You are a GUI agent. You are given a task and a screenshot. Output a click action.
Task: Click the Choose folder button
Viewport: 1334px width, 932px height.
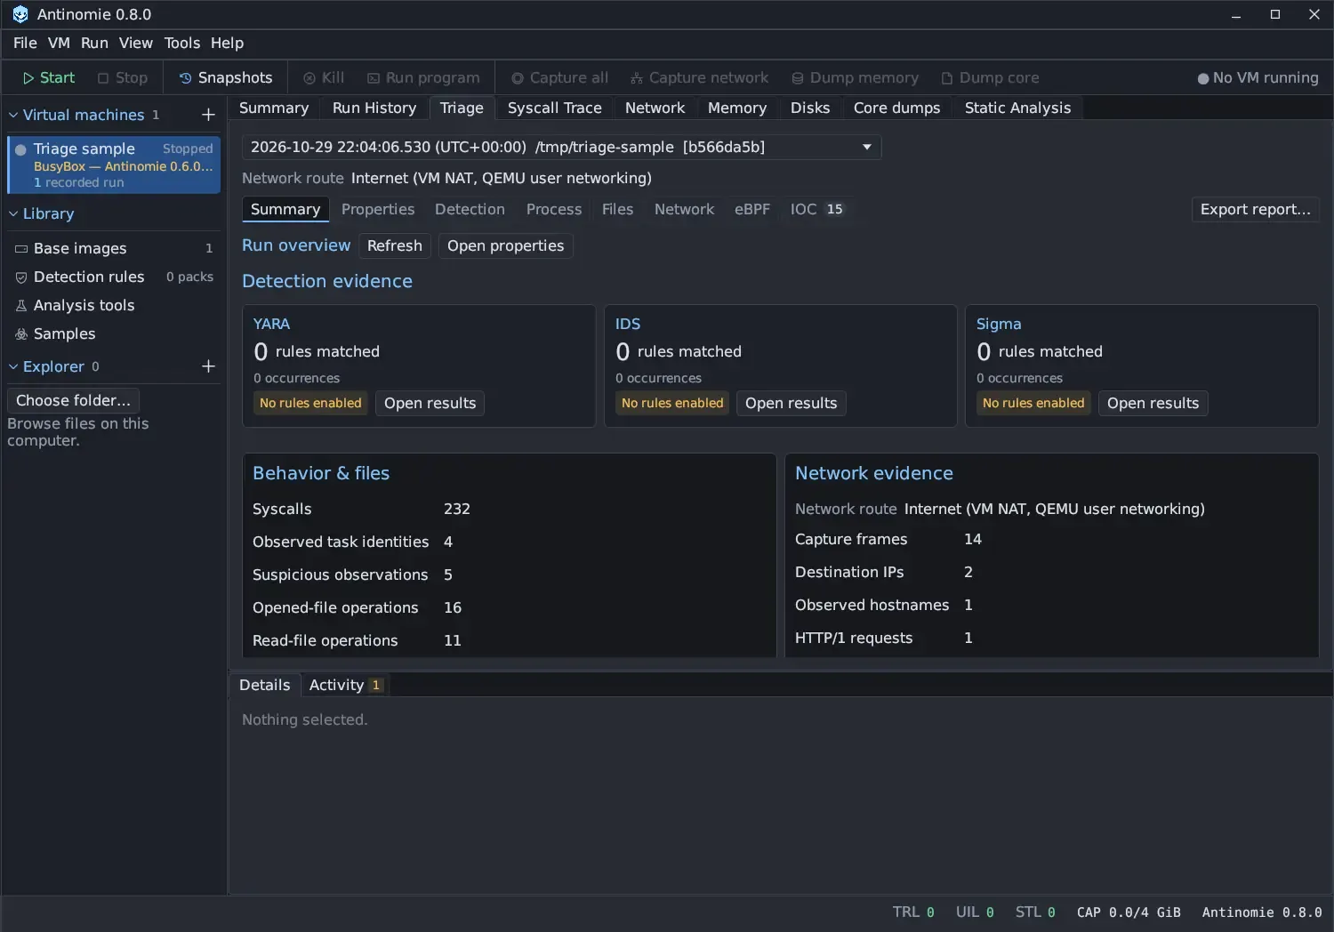73,400
